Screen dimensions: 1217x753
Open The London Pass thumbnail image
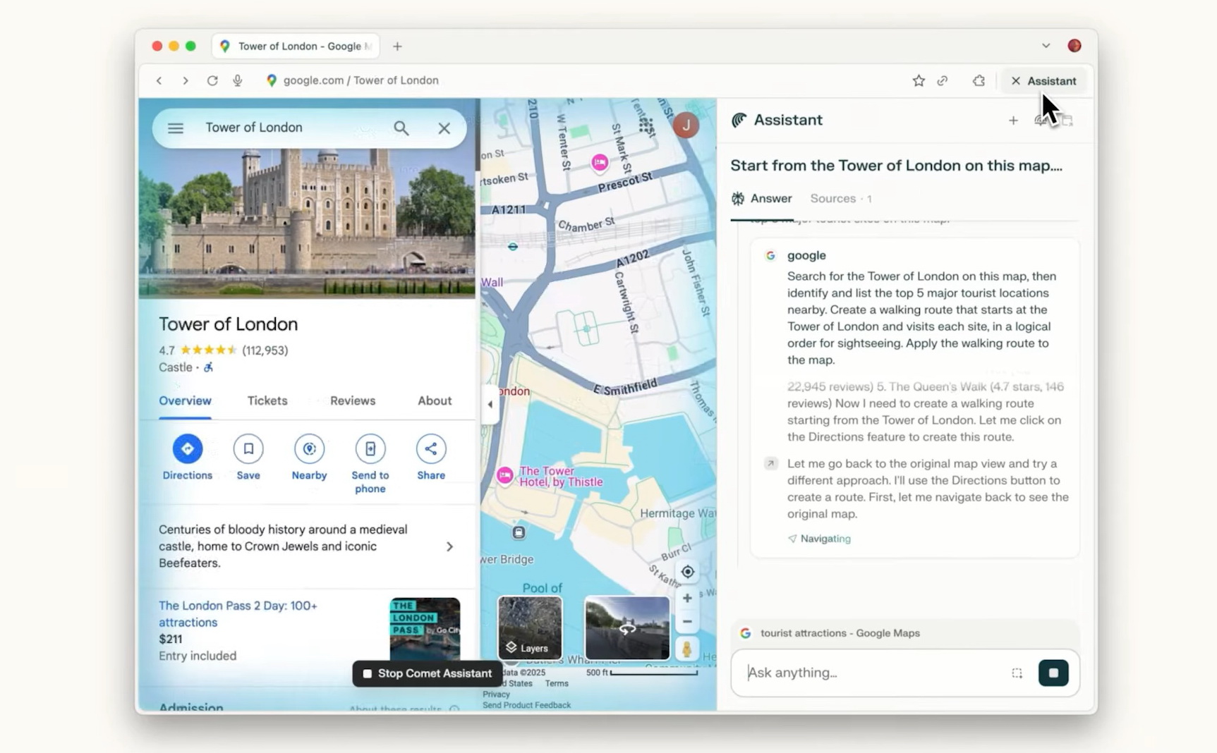tap(425, 629)
